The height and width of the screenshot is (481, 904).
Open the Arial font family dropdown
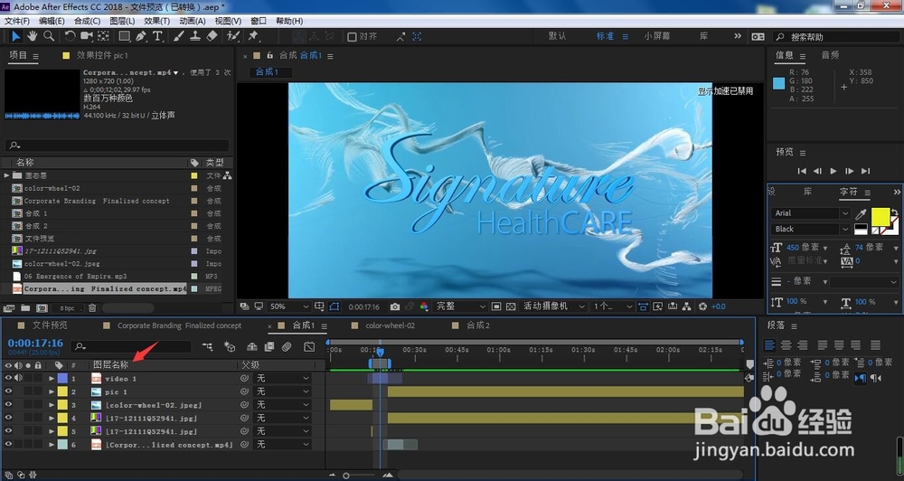[810, 213]
